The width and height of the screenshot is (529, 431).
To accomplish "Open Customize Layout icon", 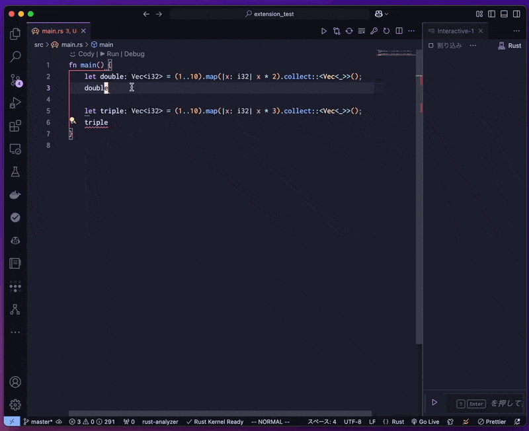I will 479,14.
